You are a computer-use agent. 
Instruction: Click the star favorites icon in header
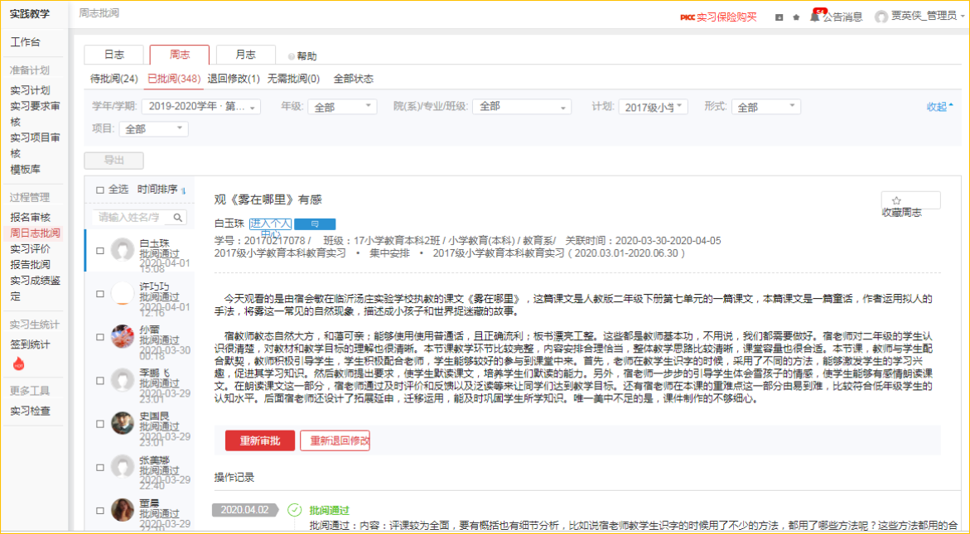tap(796, 17)
